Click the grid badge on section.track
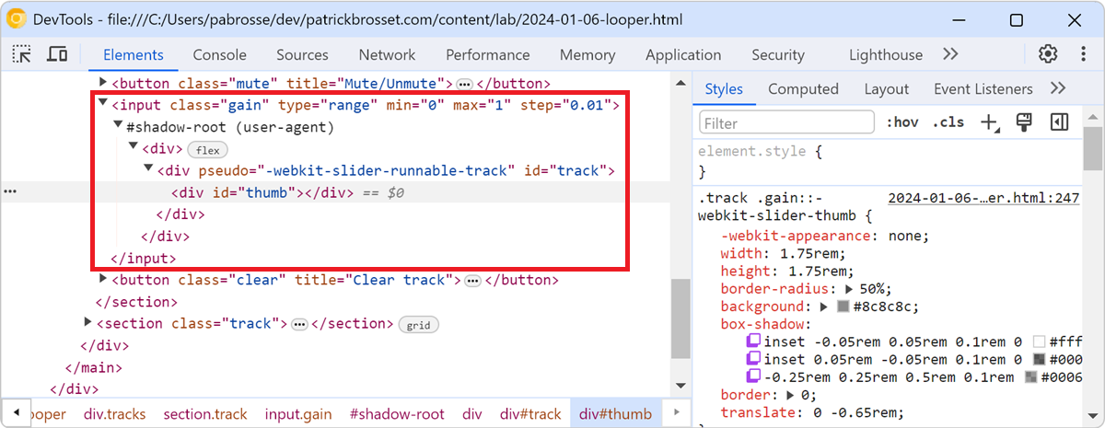Image resolution: width=1105 pixels, height=428 pixels. 418,324
